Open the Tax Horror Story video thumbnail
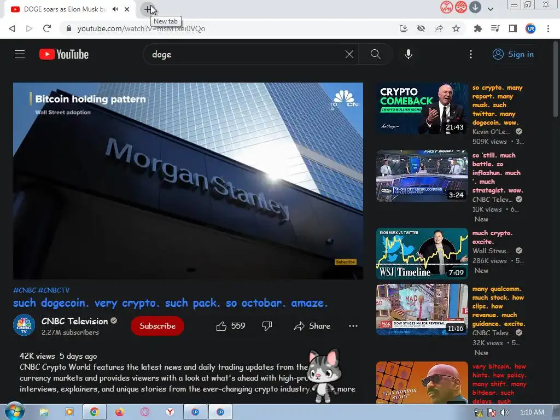 coord(422,383)
